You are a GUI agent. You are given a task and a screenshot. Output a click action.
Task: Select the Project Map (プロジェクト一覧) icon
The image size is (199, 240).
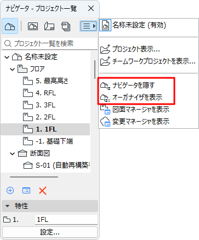click(10, 26)
